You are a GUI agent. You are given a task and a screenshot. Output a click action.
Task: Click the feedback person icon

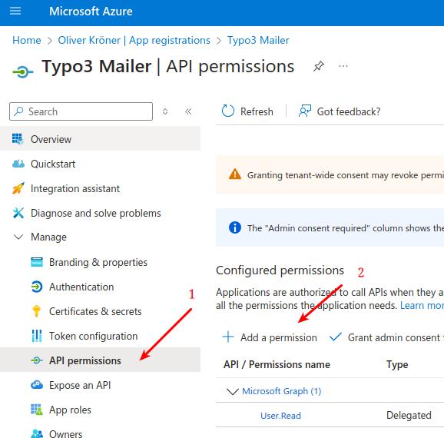(305, 111)
